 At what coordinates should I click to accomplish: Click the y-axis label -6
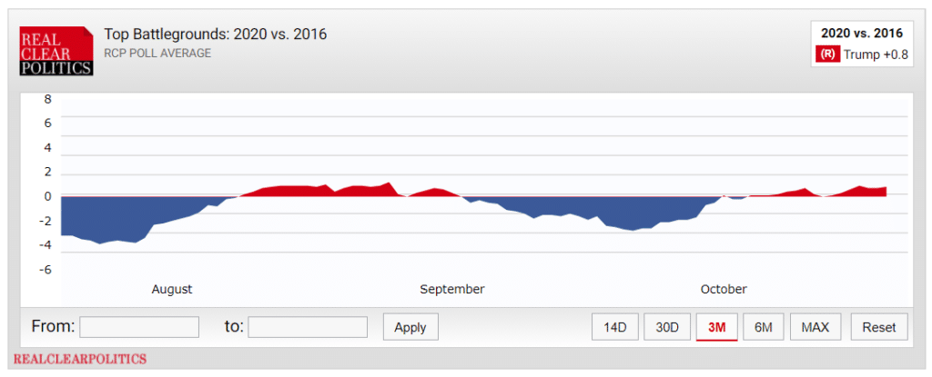click(x=46, y=270)
